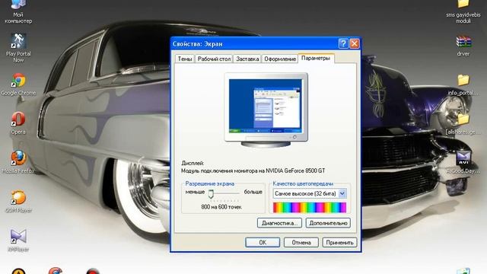487x274 pixels.
Task: Switch to the Оформление tab
Action: 280,59
